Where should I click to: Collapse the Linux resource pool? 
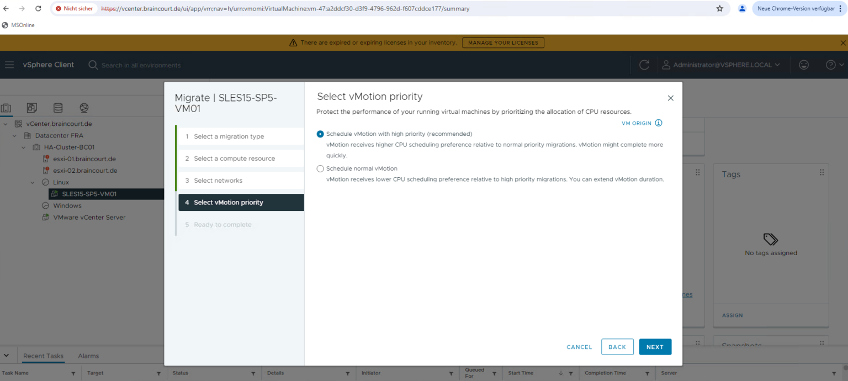pyautogui.click(x=32, y=182)
